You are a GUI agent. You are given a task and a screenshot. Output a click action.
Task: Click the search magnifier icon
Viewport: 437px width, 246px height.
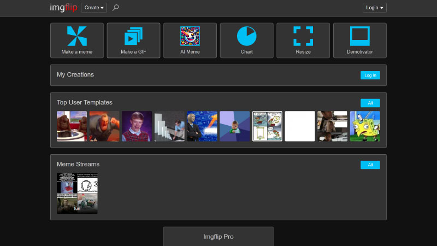pos(115,8)
